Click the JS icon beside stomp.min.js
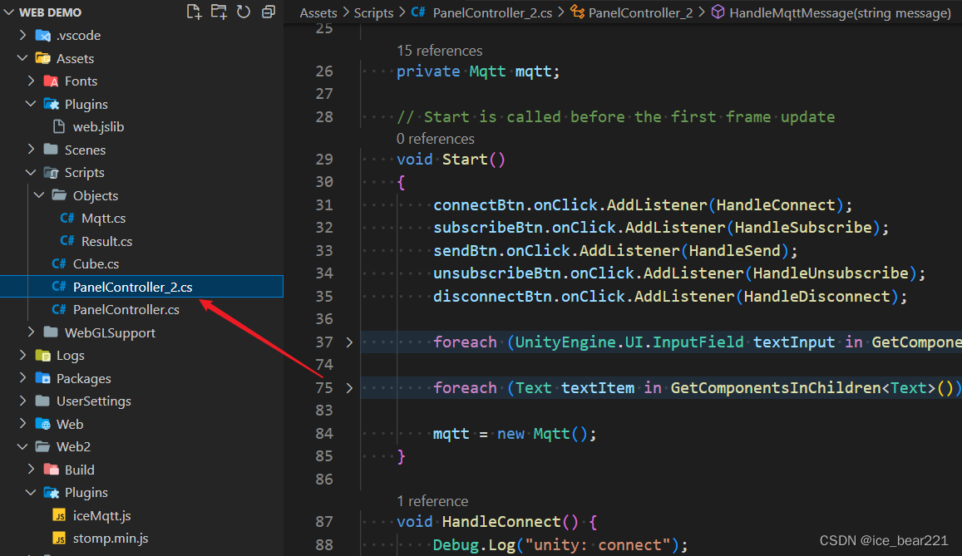The width and height of the screenshot is (962, 556). pyautogui.click(x=60, y=539)
